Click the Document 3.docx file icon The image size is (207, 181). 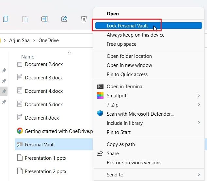tap(20, 77)
